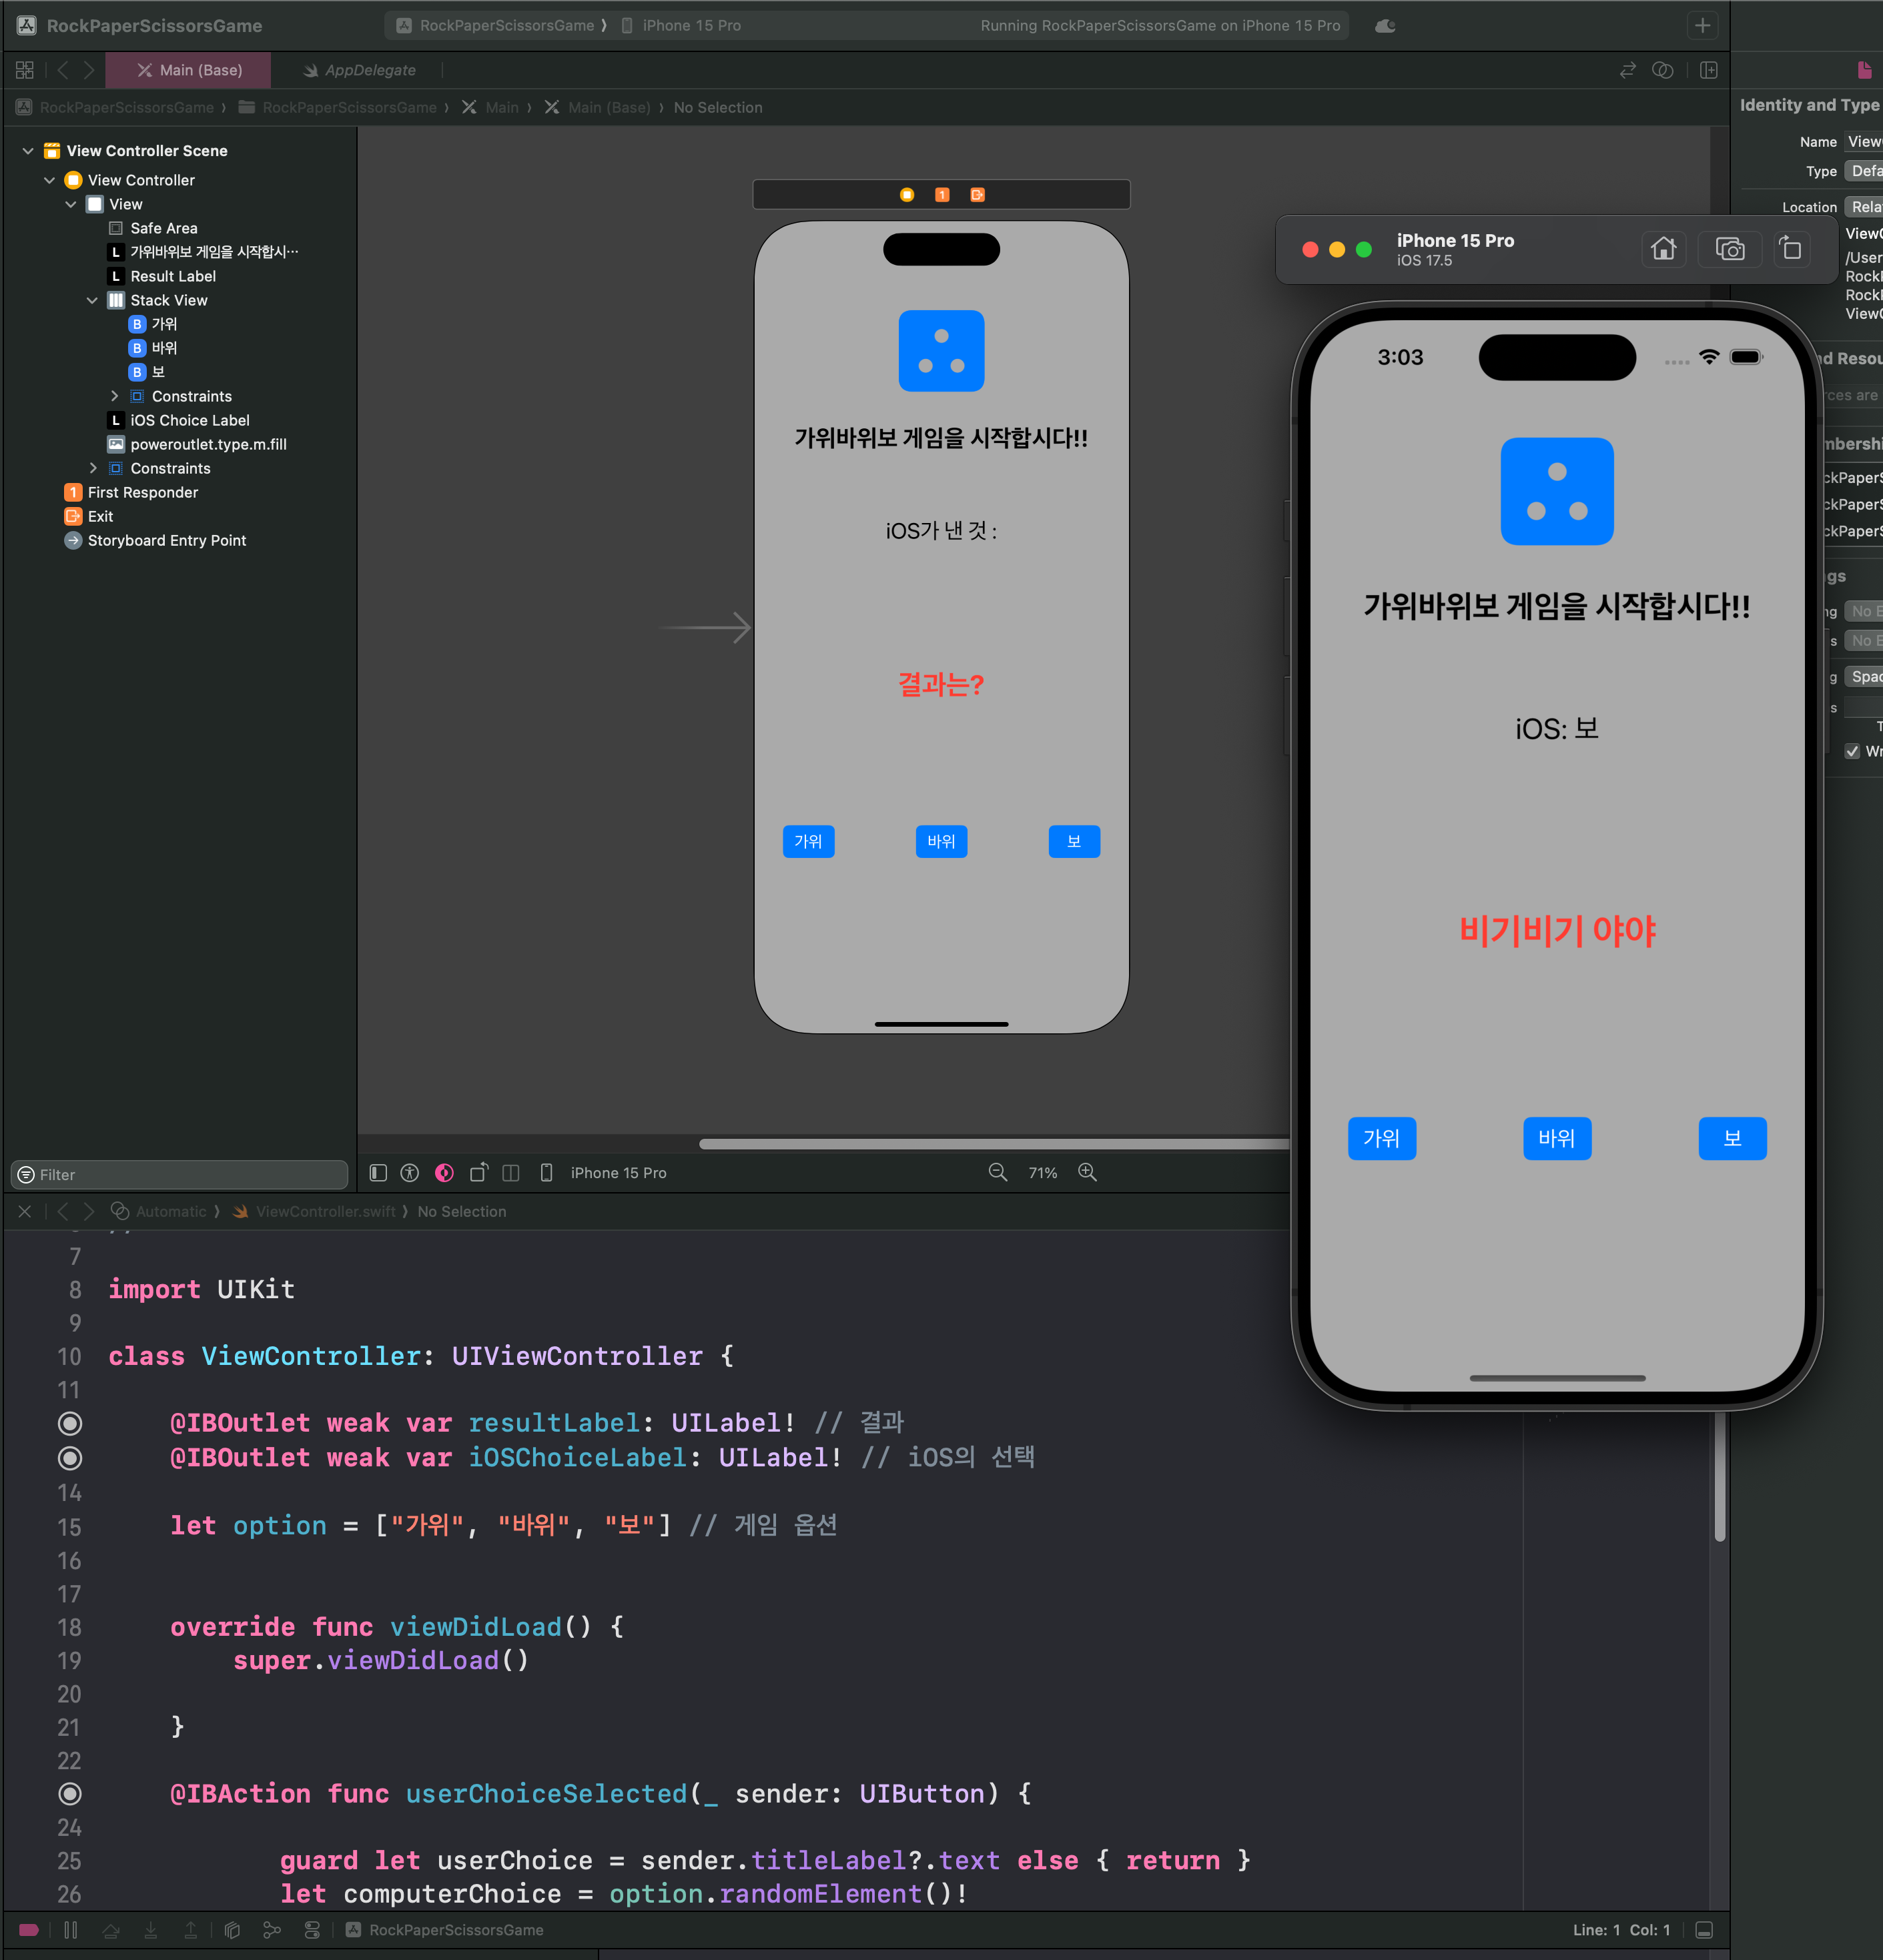Screen dimensions: 1883x1960
Task: Click the canvas appearance icon
Action: click(444, 1172)
